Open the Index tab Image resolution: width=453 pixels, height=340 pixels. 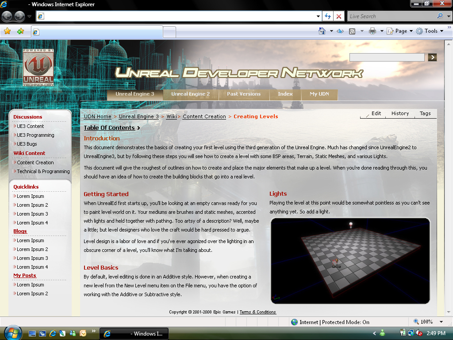pos(285,94)
